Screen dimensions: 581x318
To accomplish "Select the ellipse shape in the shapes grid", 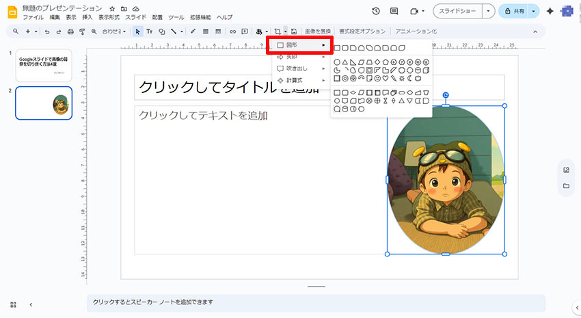I will click(x=337, y=62).
